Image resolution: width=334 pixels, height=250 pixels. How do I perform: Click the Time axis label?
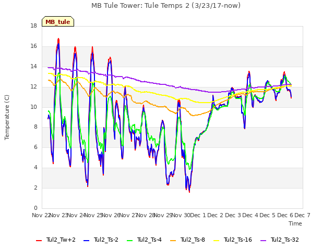[x=295, y=223]
